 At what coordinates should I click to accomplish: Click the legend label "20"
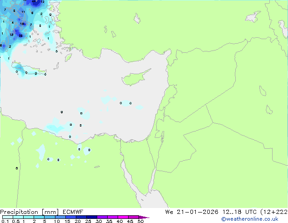tap(78, 221)
